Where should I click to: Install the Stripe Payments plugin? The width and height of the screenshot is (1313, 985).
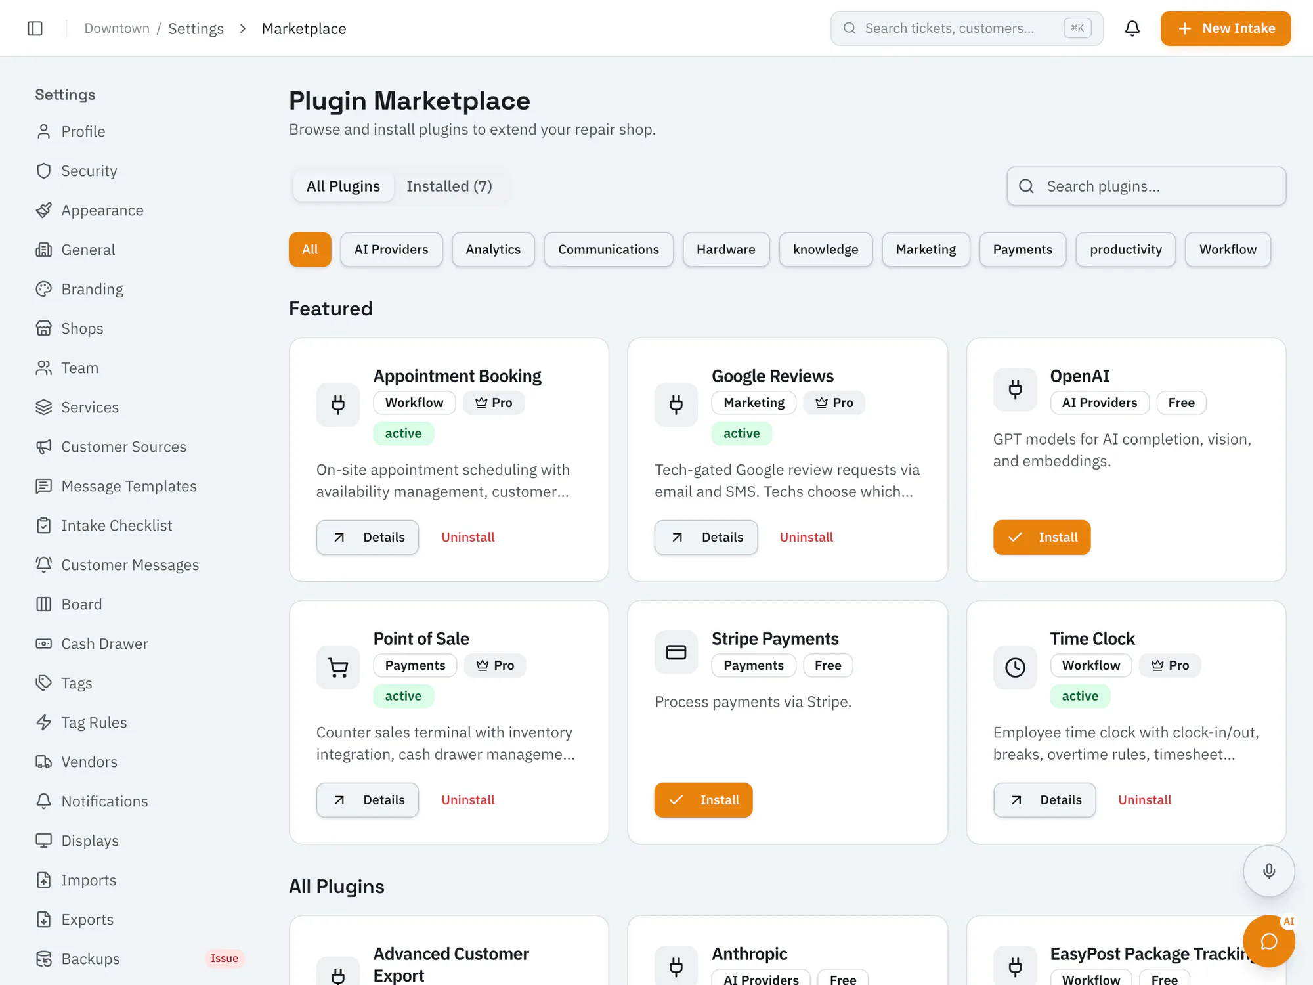pos(703,800)
